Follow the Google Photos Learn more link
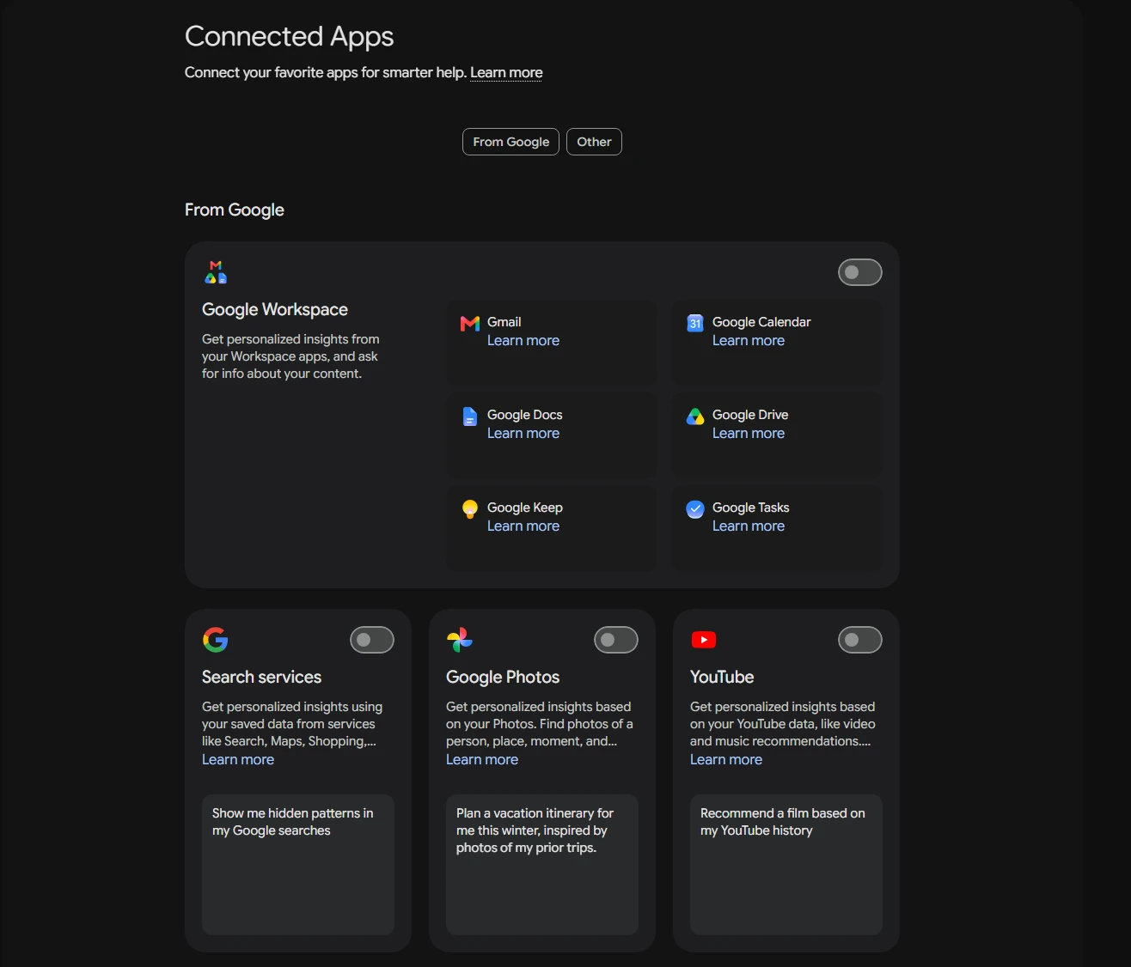Viewport: 1131px width, 967px height. pyautogui.click(x=482, y=759)
